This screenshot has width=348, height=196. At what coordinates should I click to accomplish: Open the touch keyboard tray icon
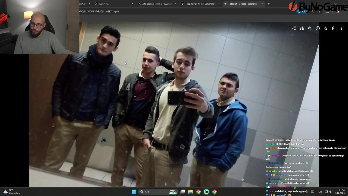tap(313, 192)
